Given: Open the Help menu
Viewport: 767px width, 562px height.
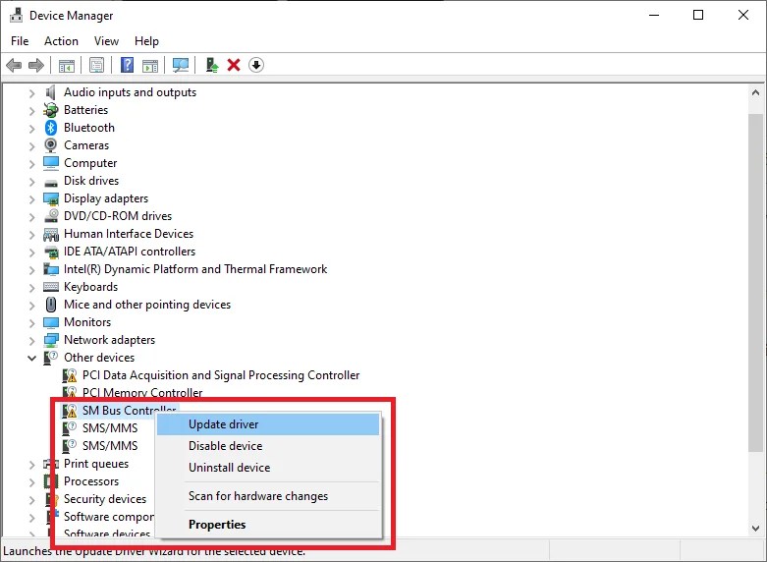Looking at the screenshot, I should pos(146,41).
